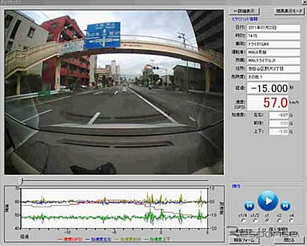Skip to the end with the forward icon
307x246 pixels.
coord(285,206)
